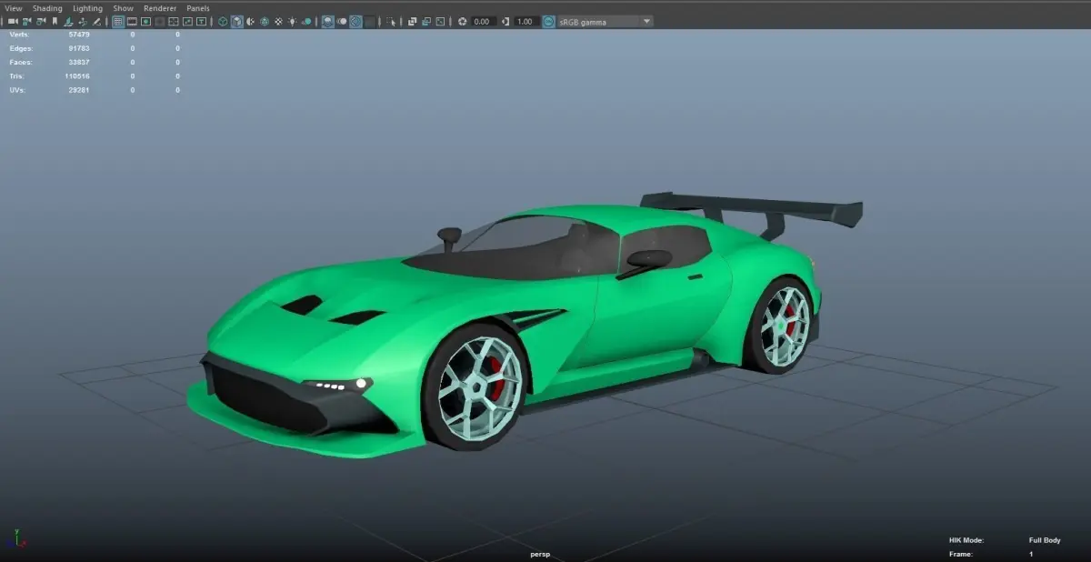Screen dimensions: 1091x562
Task: Click the UVs count 29281
Action: 79,90
